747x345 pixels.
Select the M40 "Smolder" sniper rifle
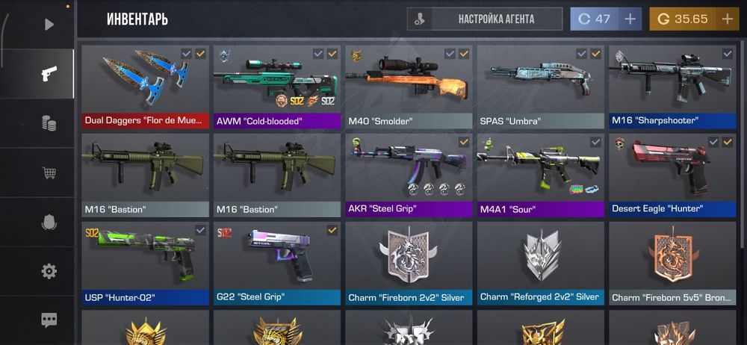(409, 87)
